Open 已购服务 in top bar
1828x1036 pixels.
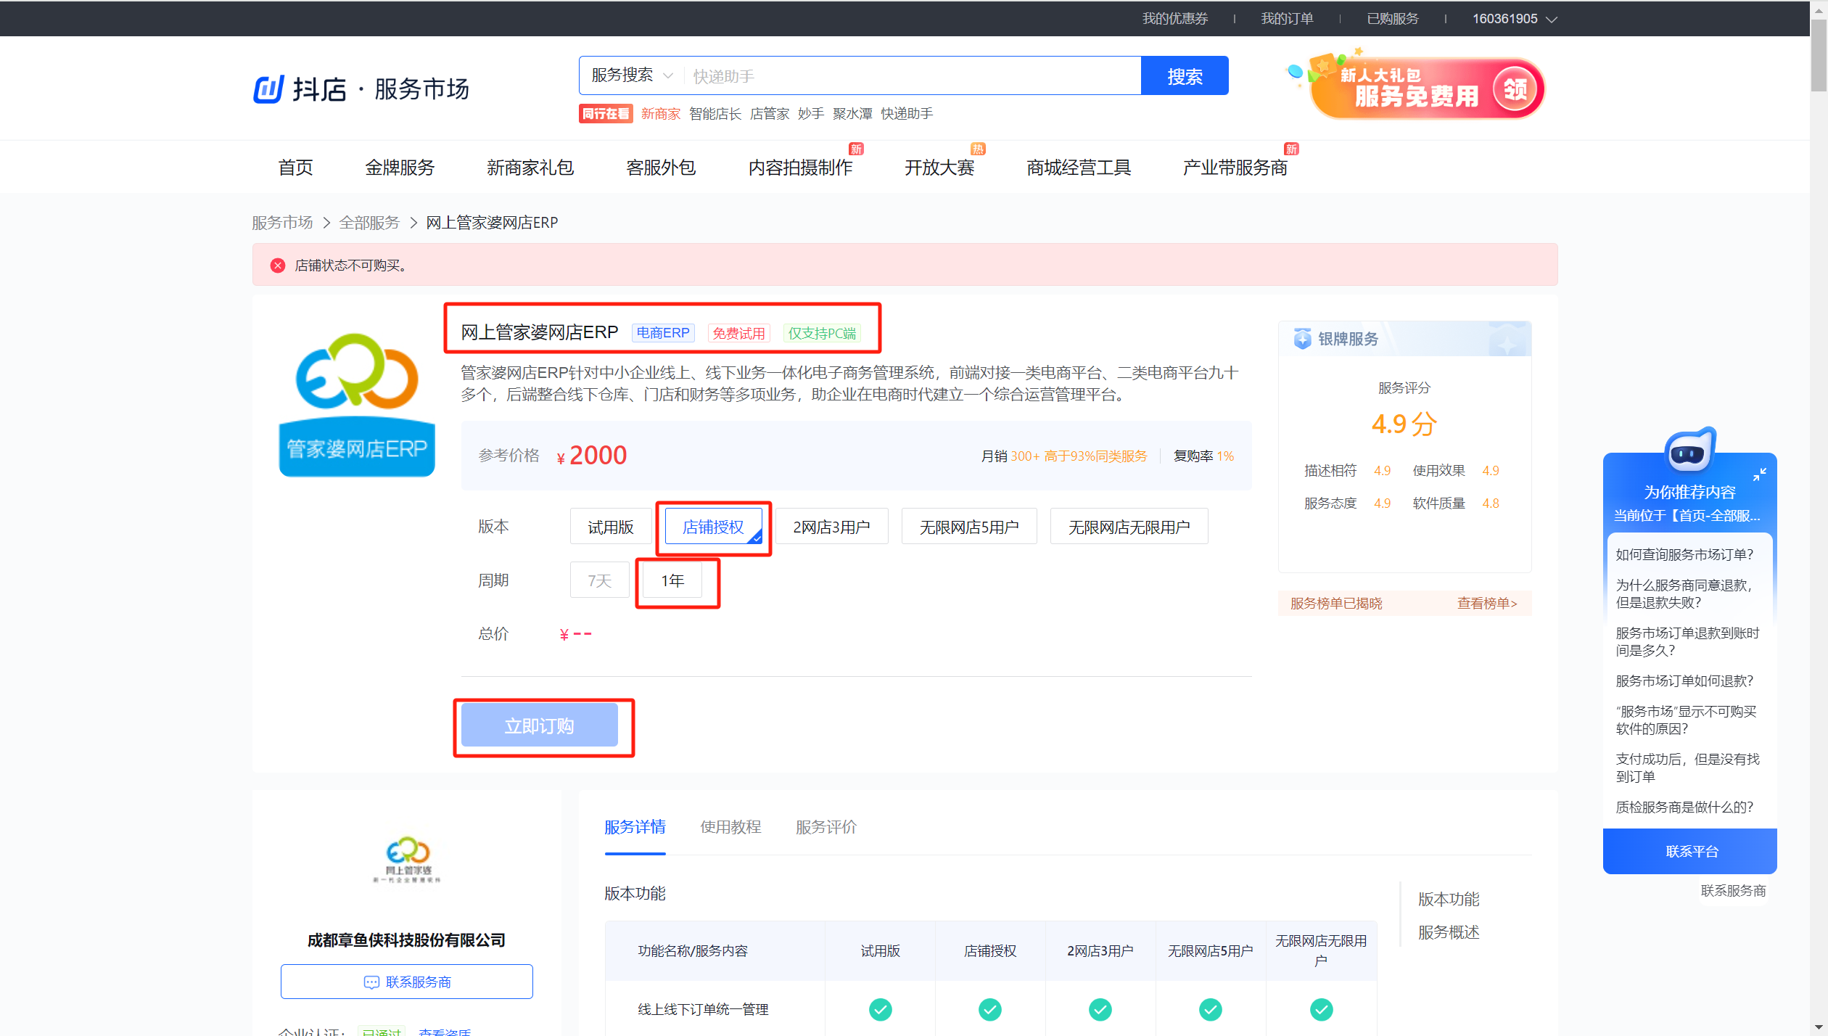pos(1393,19)
